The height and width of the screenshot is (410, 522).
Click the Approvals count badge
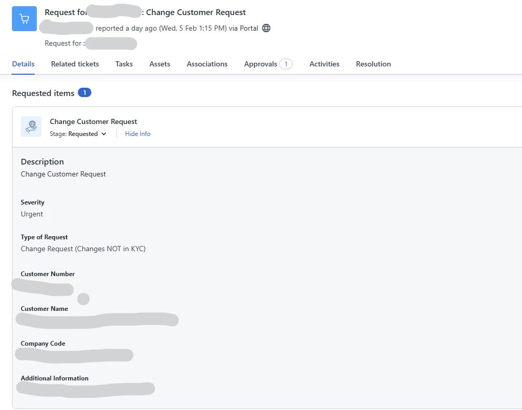click(x=286, y=64)
